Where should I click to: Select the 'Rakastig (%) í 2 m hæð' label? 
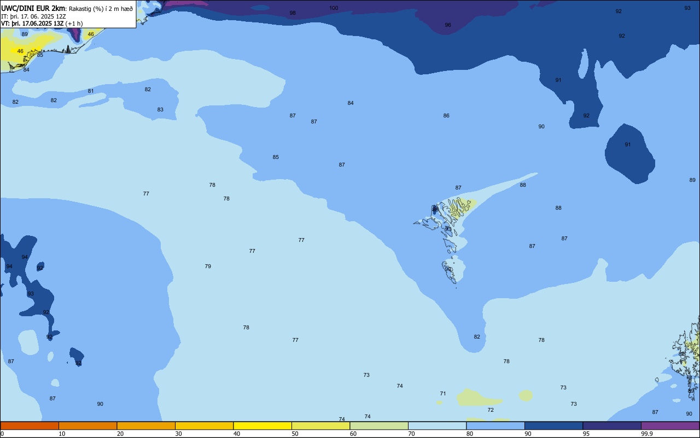click(101, 9)
